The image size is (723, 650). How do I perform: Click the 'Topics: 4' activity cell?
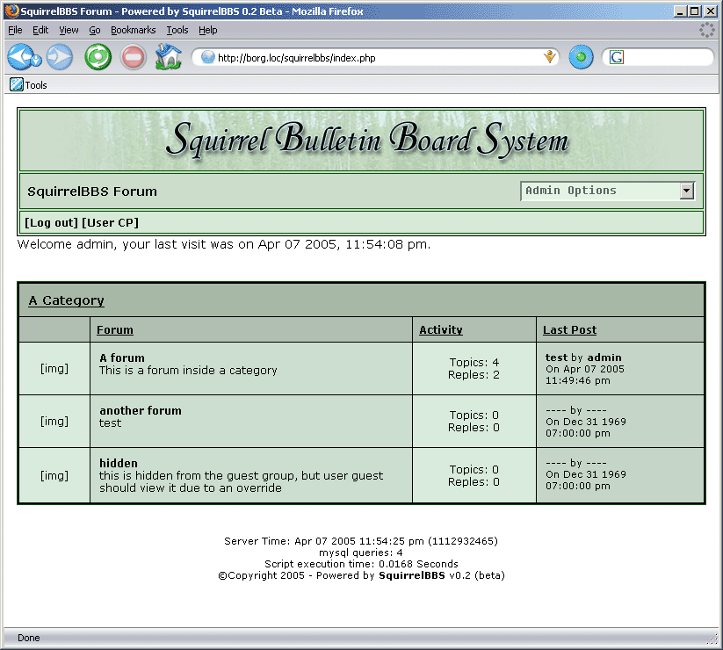point(474,363)
